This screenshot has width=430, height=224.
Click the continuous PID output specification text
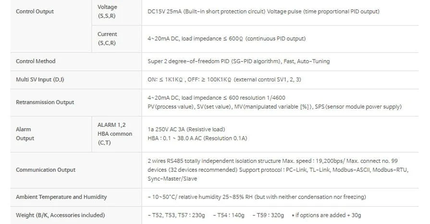tap(226, 39)
